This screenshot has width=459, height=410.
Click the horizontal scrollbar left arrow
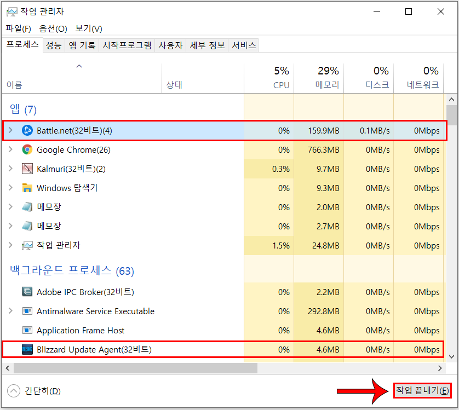click(x=8, y=368)
